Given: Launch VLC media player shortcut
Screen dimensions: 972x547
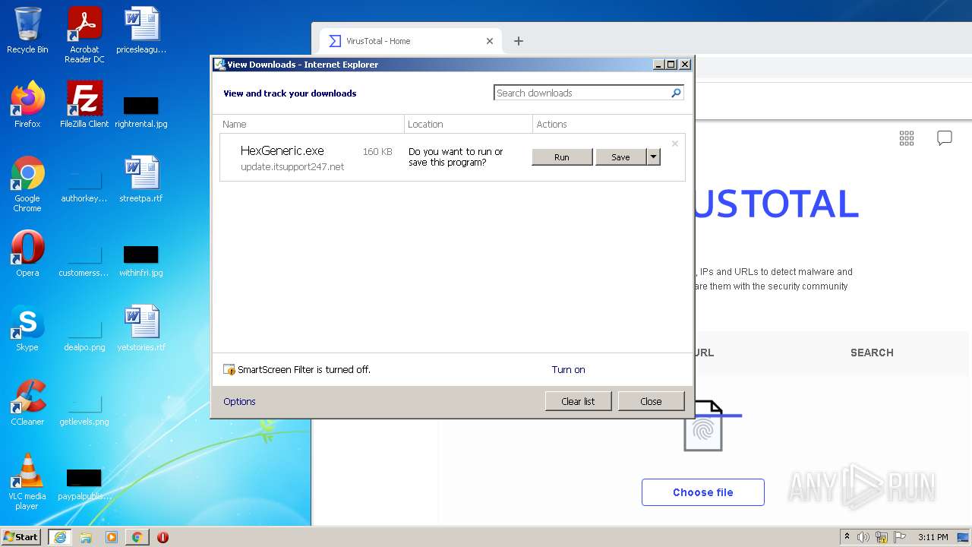Looking at the screenshot, I should pyautogui.click(x=27, y=482).
